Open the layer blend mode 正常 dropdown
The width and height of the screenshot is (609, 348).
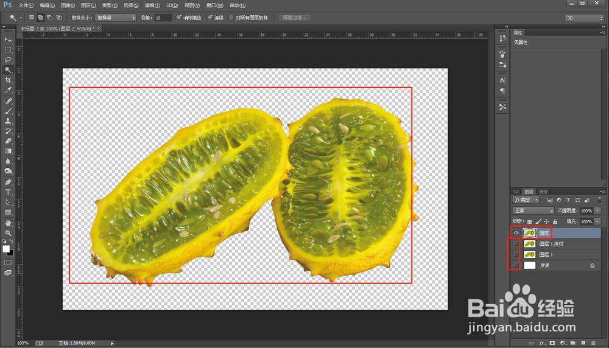(x=533, y=211)
